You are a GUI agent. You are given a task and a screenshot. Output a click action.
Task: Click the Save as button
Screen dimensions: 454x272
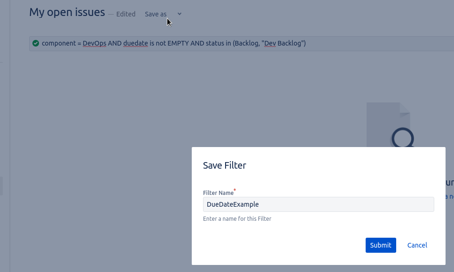[156, 14]
